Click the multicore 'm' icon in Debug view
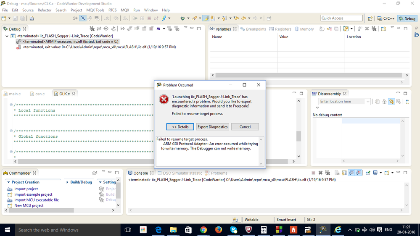This screenshot has height=236, width=420. point(158,29)
